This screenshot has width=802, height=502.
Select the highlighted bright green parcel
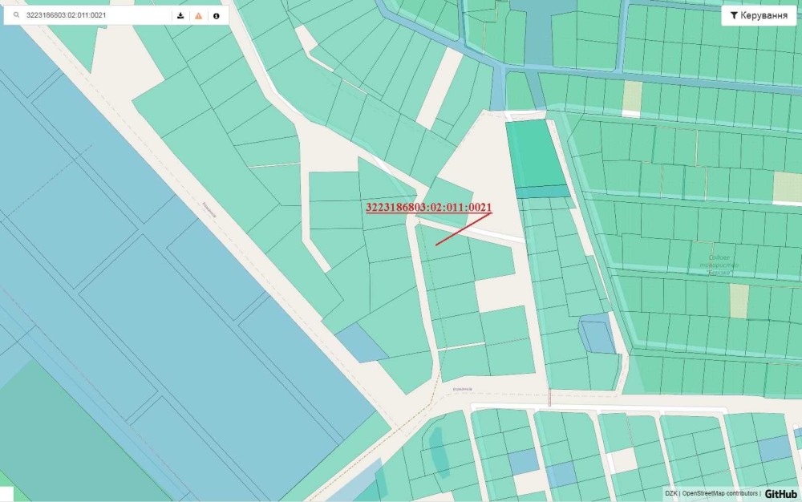click(535, 153)
